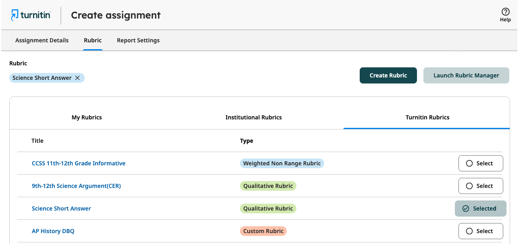The image size is (521, 244).
Task: Switch to Institutional Rubrics tab
Action: (254, 117)
